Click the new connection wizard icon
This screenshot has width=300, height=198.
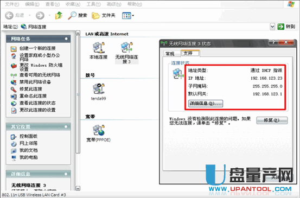[x=14, y=49]
